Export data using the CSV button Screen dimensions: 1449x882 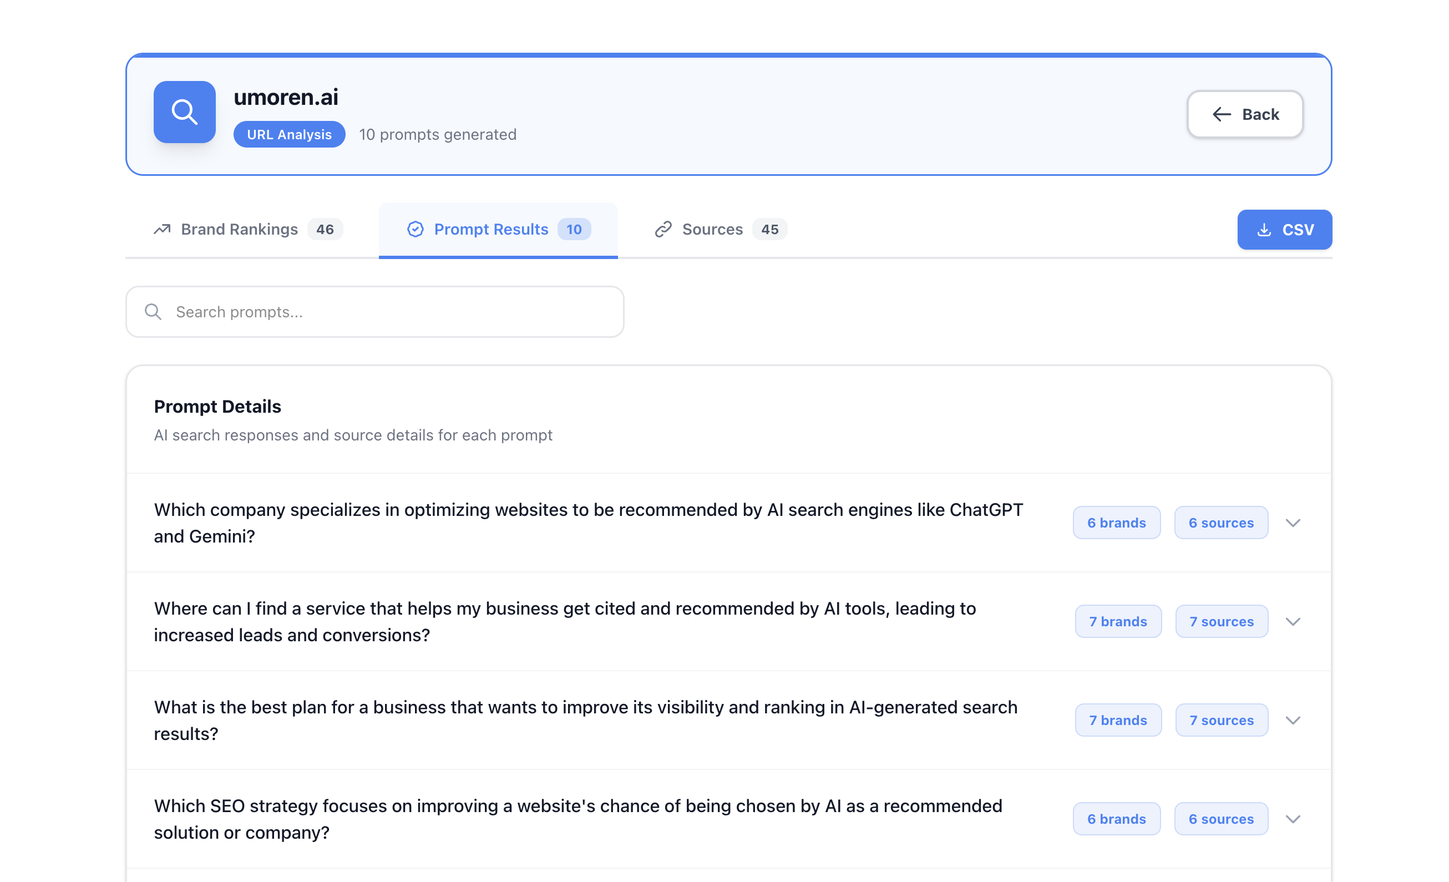(x=1284, y=230)
